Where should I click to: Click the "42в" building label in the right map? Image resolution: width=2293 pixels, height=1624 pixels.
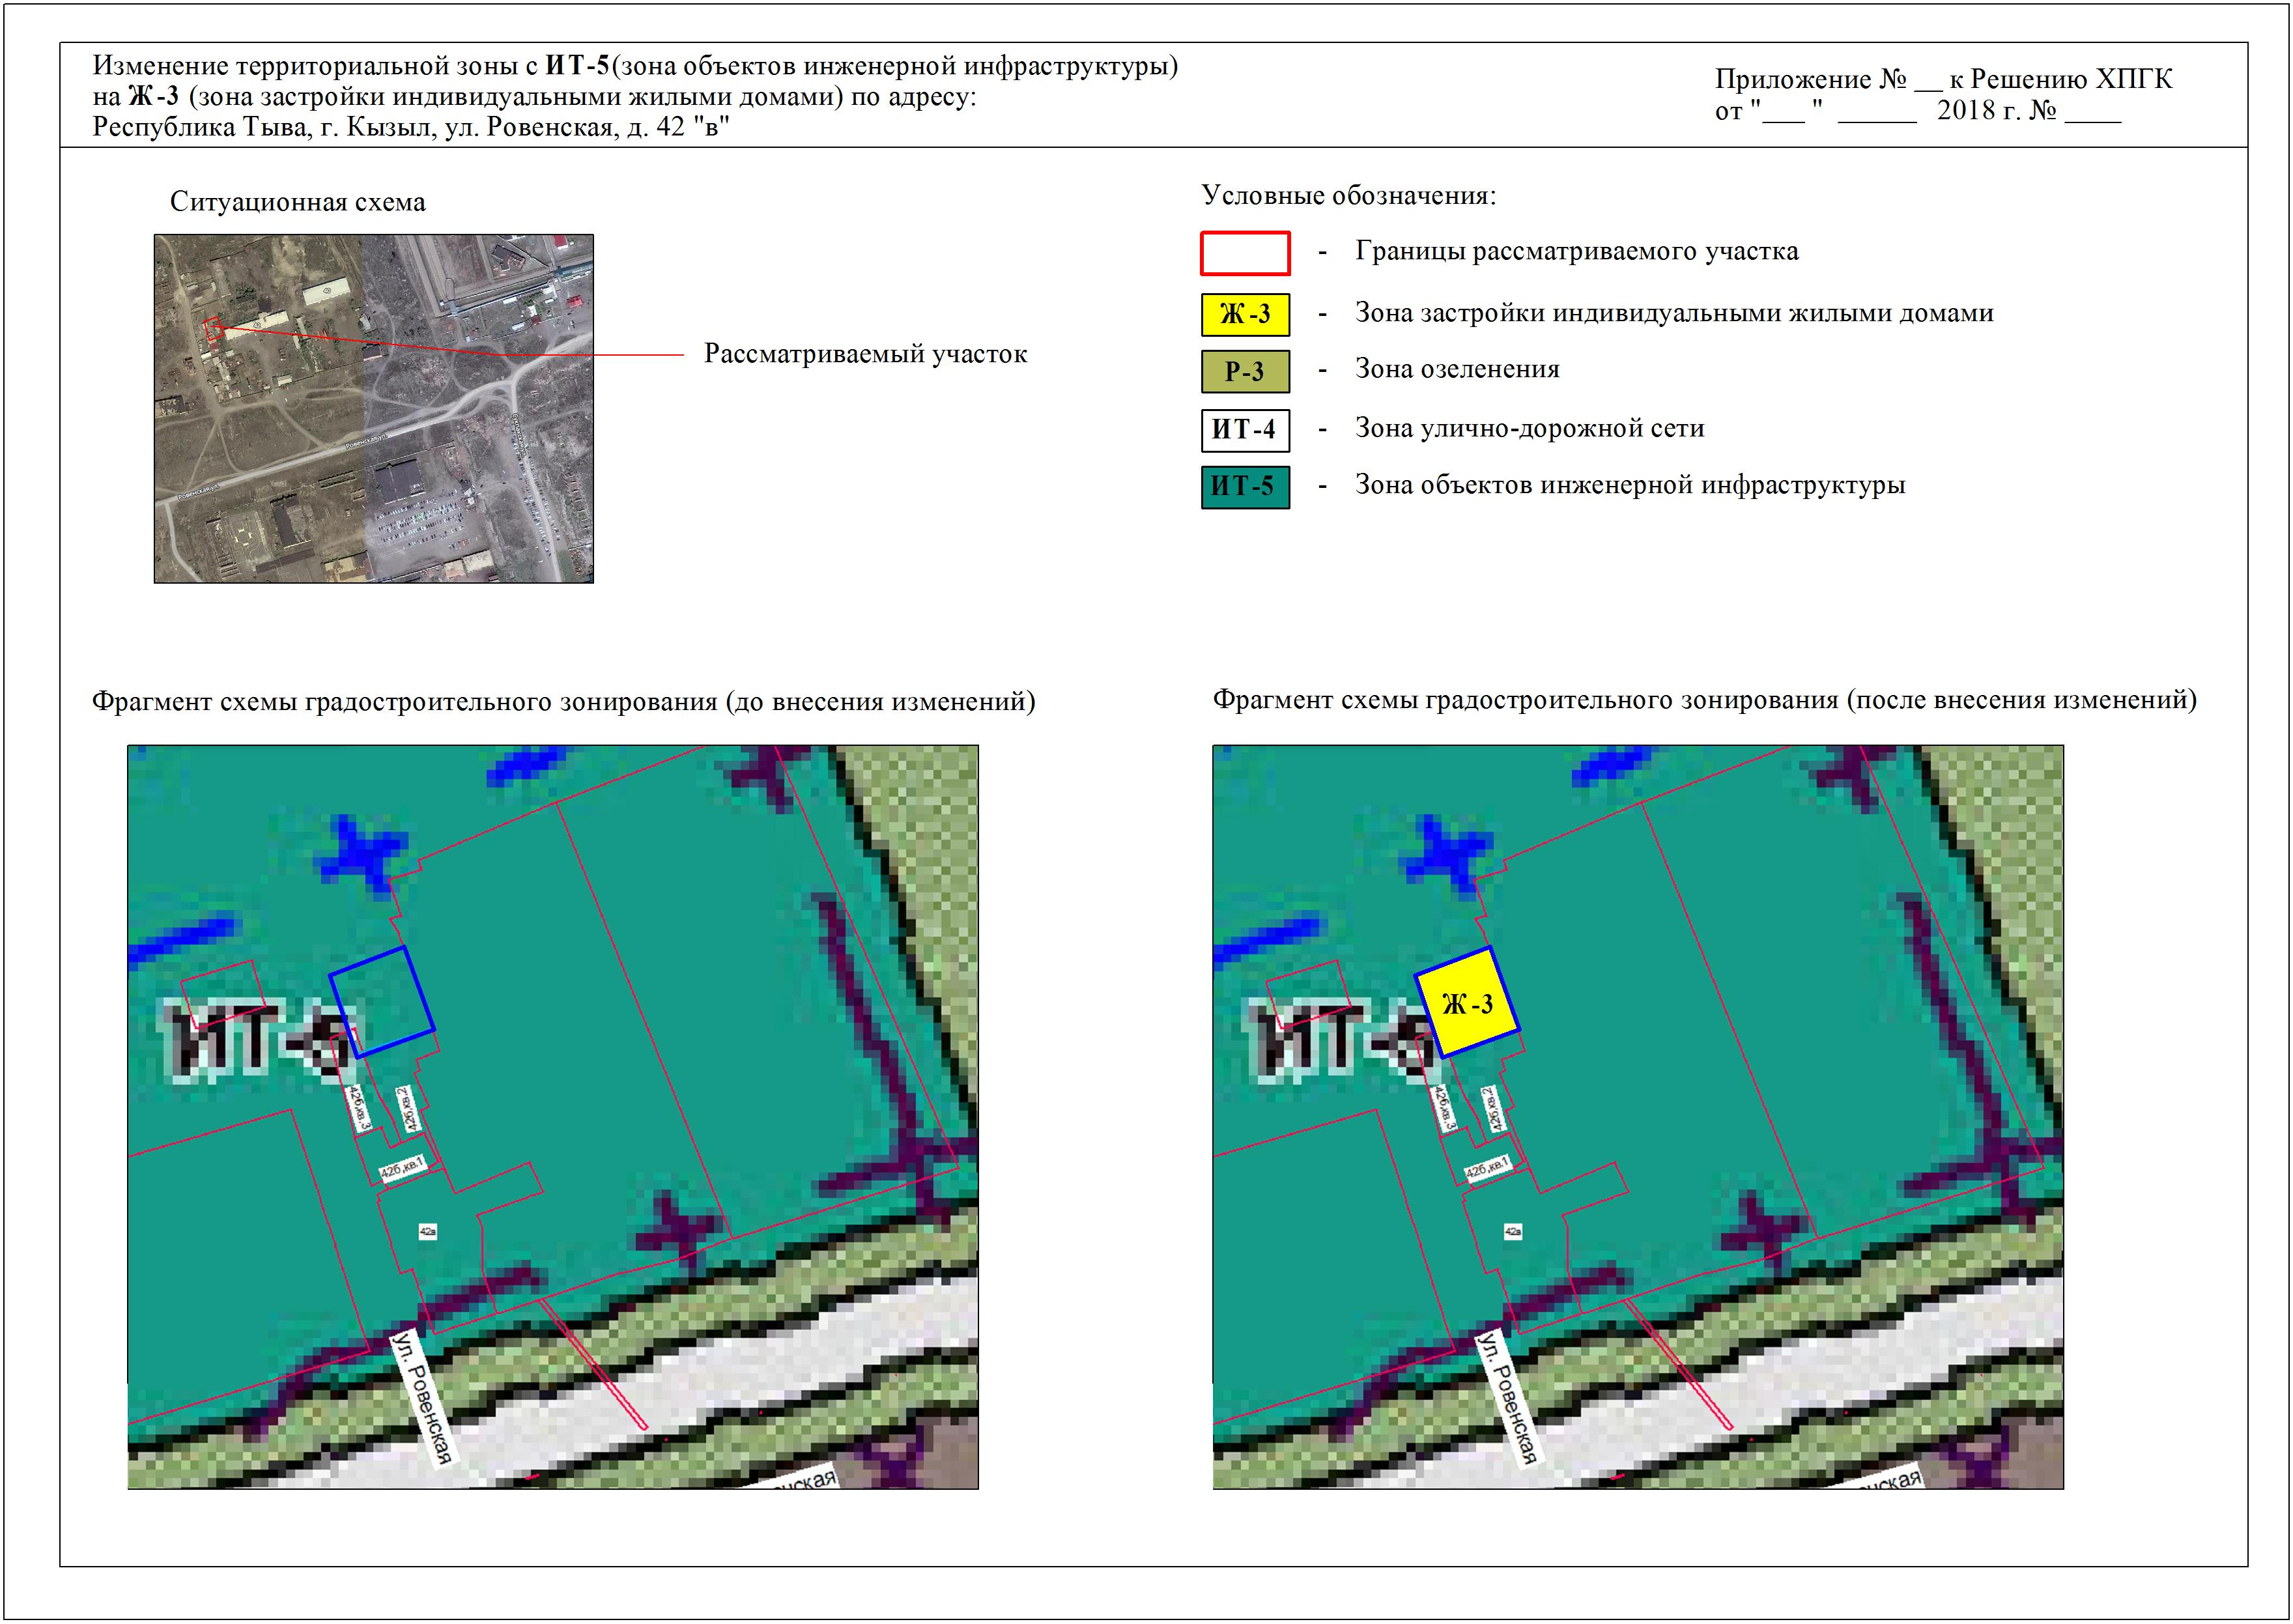1512,1232
